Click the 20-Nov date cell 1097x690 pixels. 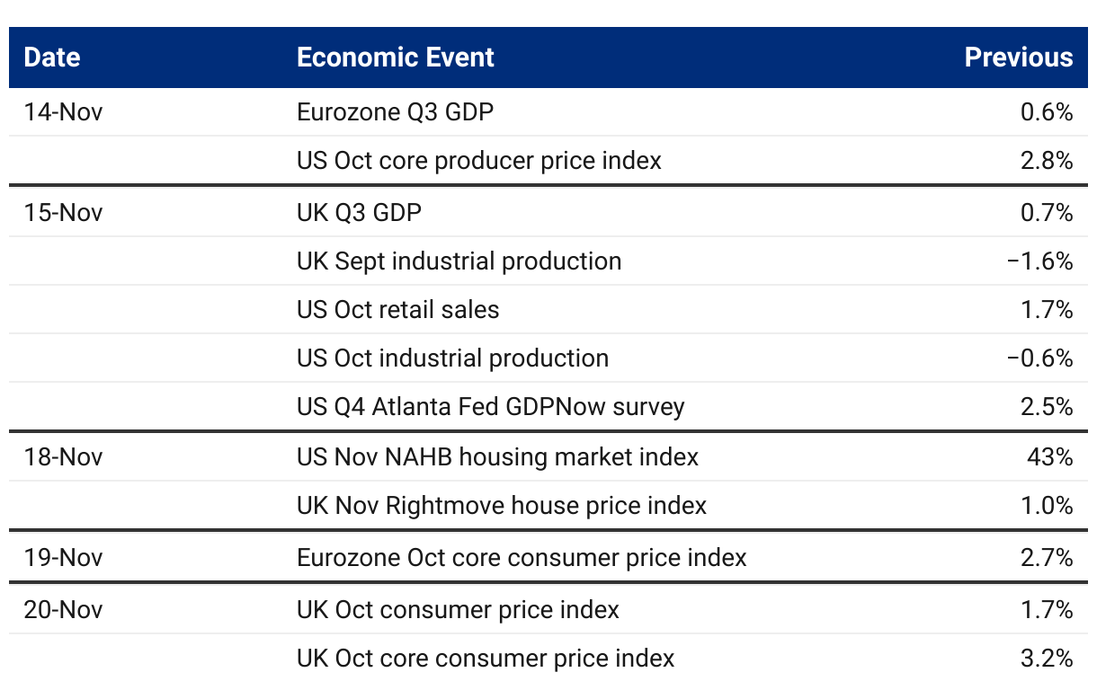[63, 610]
